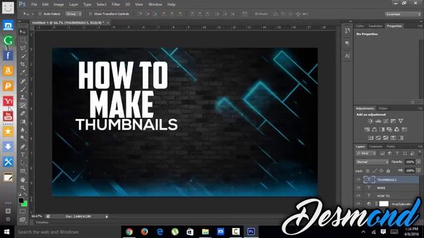Open the Image menu
The width and height of the screenshot is (424, 238).
point(58,5)
